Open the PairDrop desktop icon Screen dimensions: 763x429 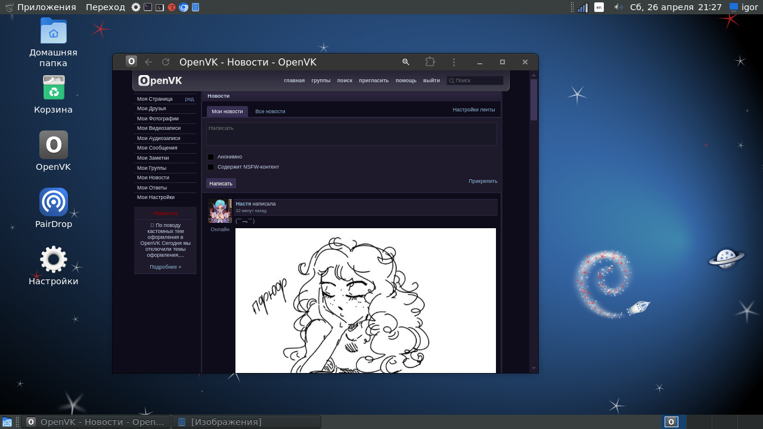tap(54, 203)
